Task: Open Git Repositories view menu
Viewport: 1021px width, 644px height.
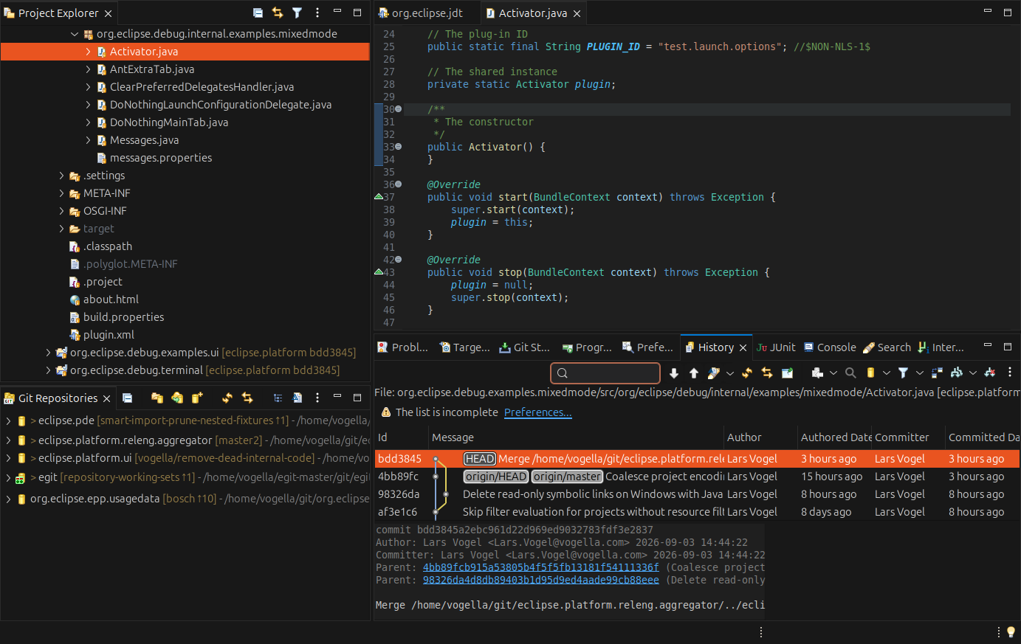Action: click(x=317, y=398)
